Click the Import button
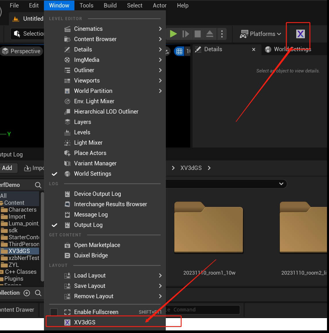Viewport: 329px width, 333px height. [x=34, y=168]
